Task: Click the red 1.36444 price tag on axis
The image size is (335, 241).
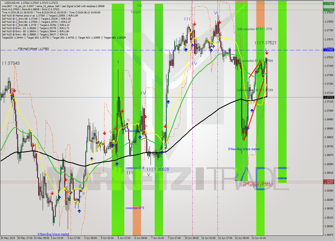Action: tap(328, 181)
